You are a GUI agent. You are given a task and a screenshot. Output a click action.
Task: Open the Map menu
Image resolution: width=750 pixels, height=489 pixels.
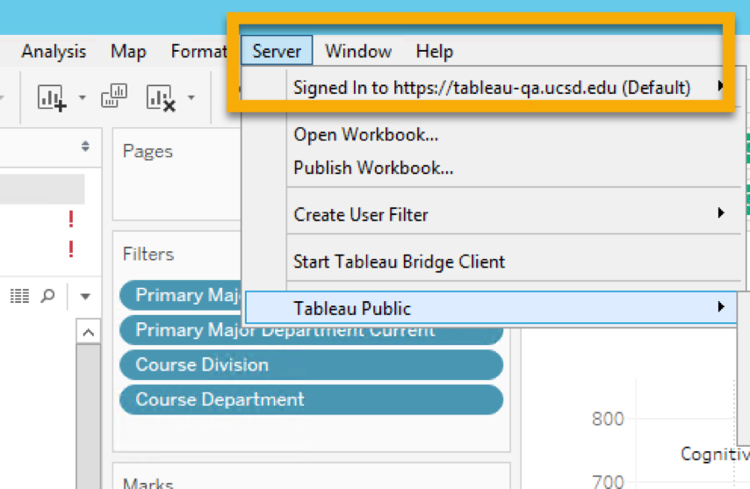[128, 51]
